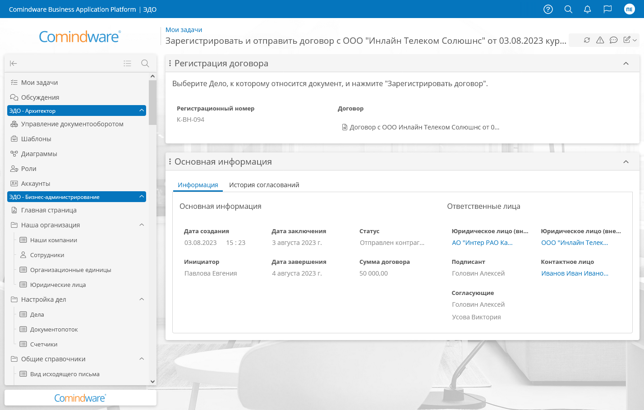
Task: Click Мои задачи breadcrumb link
Action: pyautogui.click(x=184, y=30)
